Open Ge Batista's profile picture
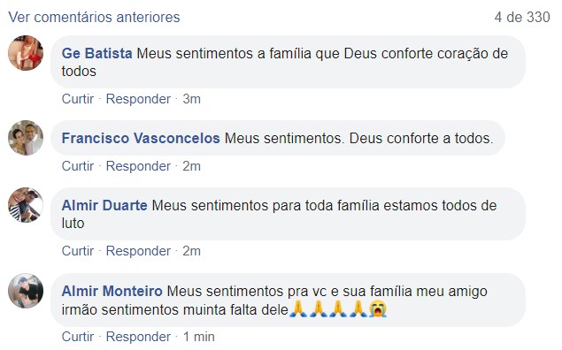 coord(26,53)
